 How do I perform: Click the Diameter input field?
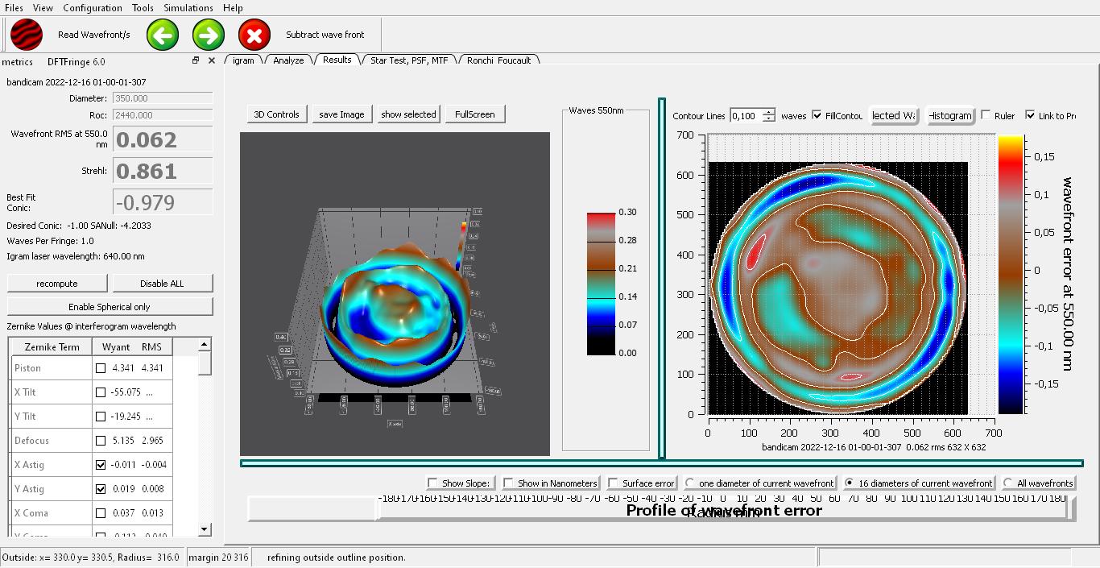162,98
